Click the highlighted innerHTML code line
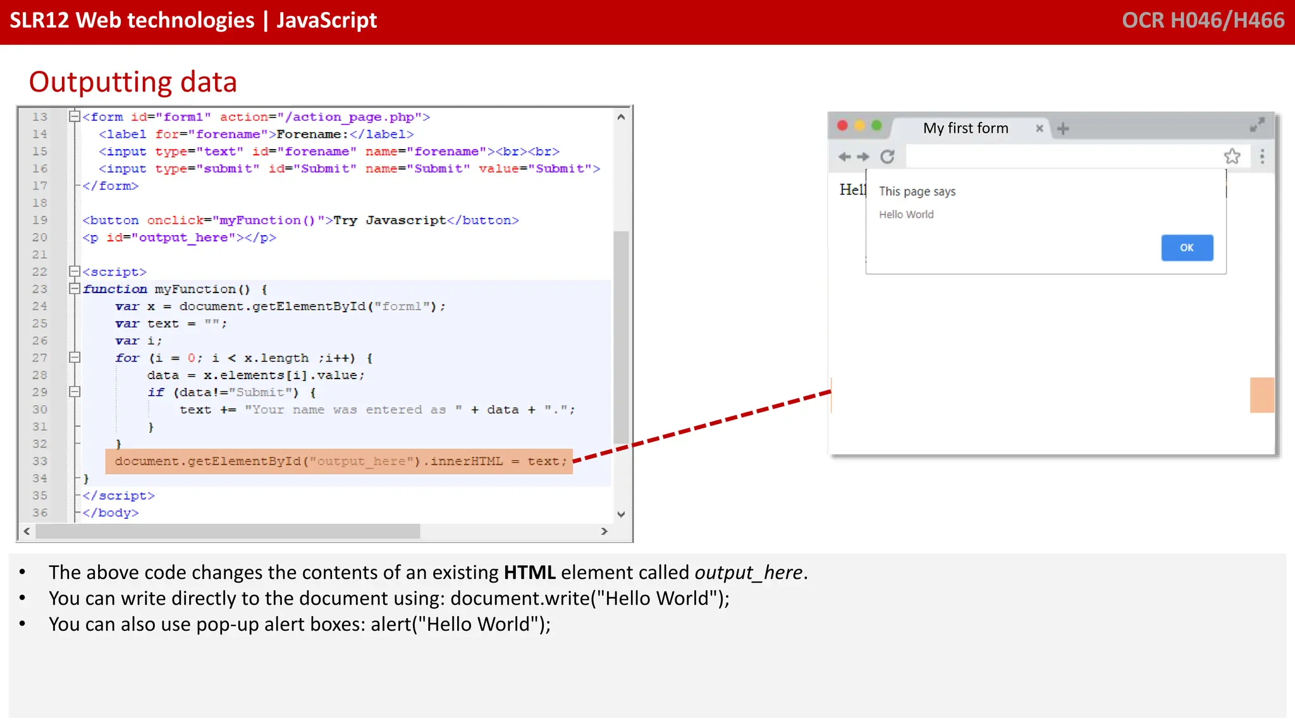Image resolution: width=1295 pixels, height=728 pixels. pos(340,461)
